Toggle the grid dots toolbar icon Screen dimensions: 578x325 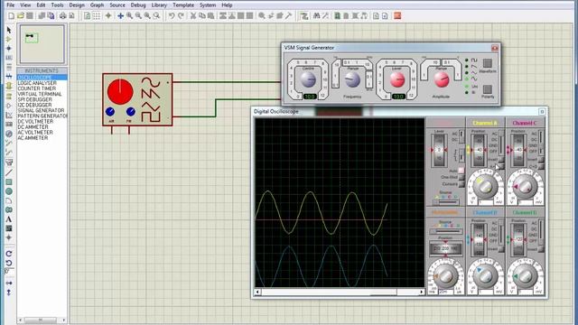[x=97, y=16]
